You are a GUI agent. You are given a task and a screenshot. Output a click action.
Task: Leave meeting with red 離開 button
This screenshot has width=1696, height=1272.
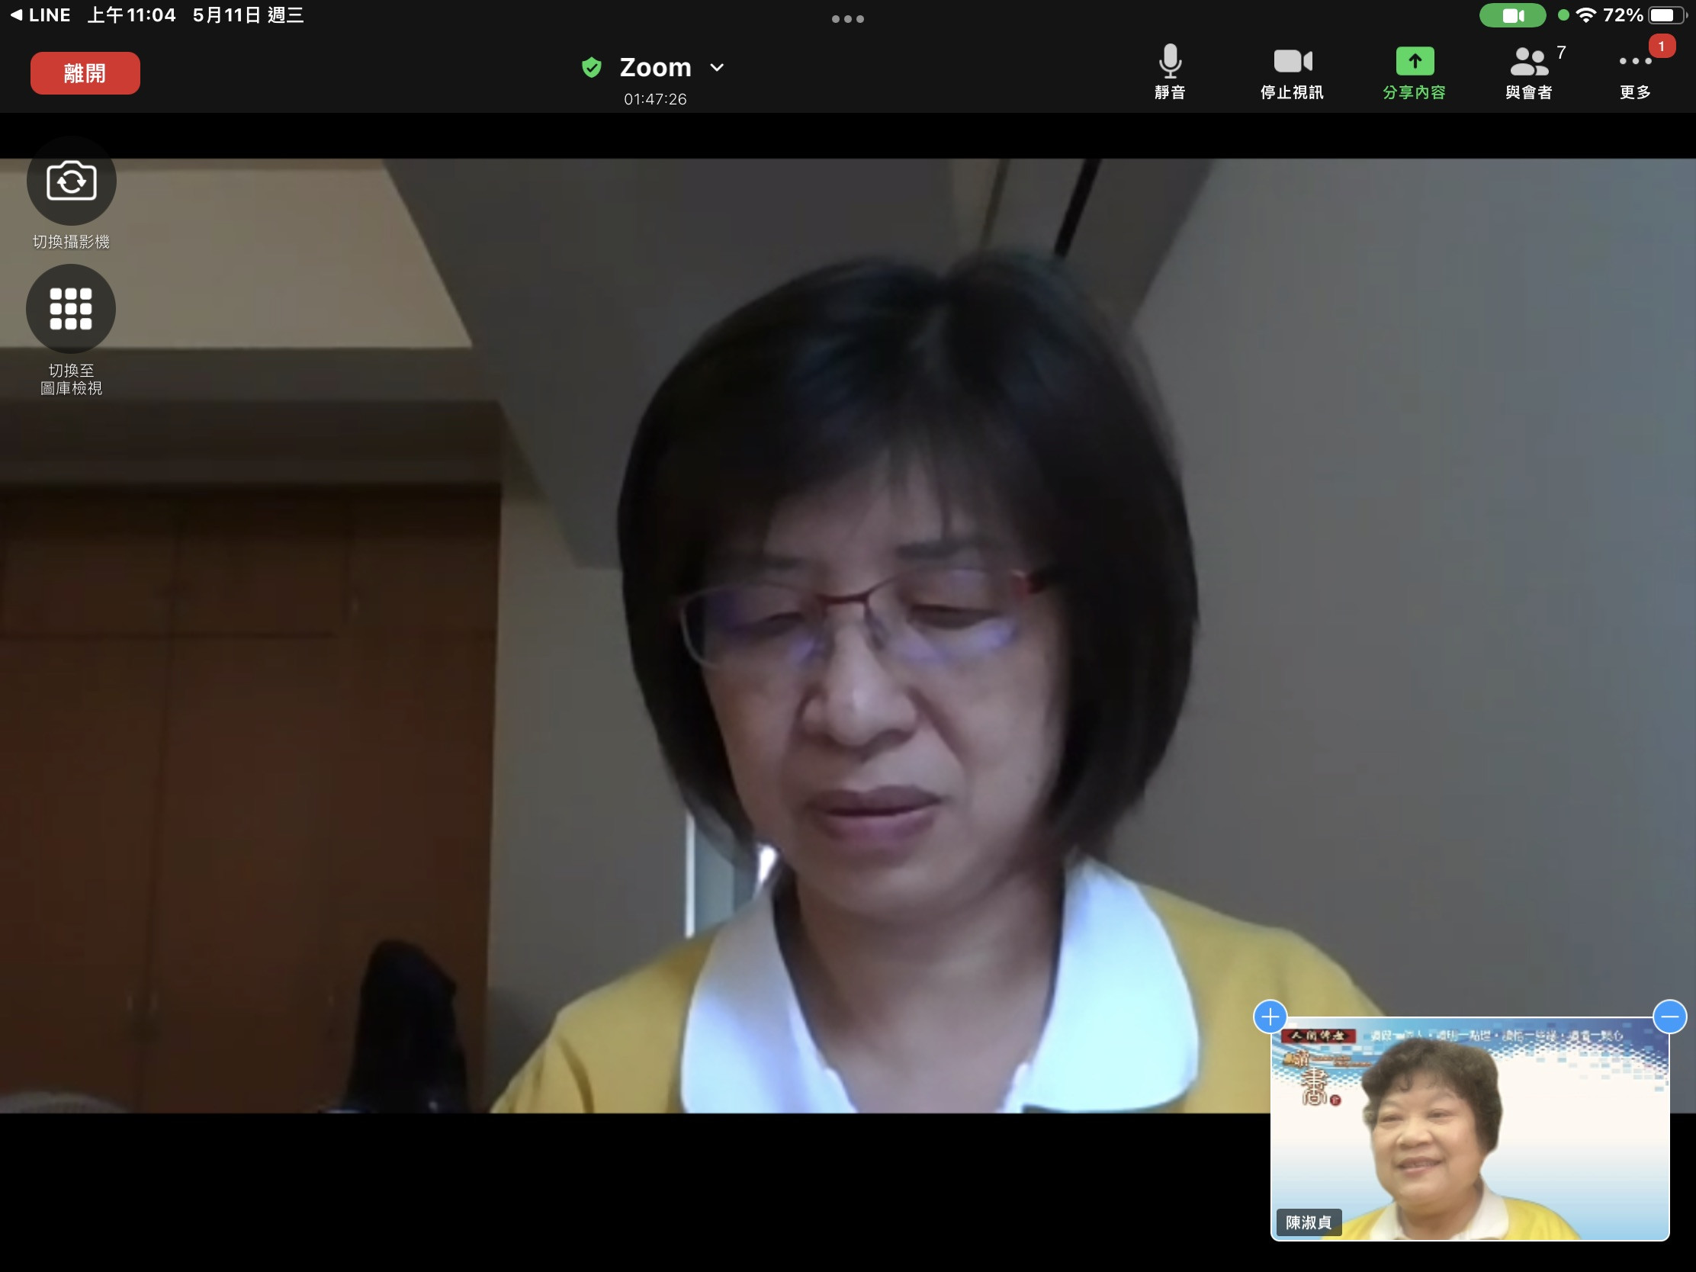(85, 74)
